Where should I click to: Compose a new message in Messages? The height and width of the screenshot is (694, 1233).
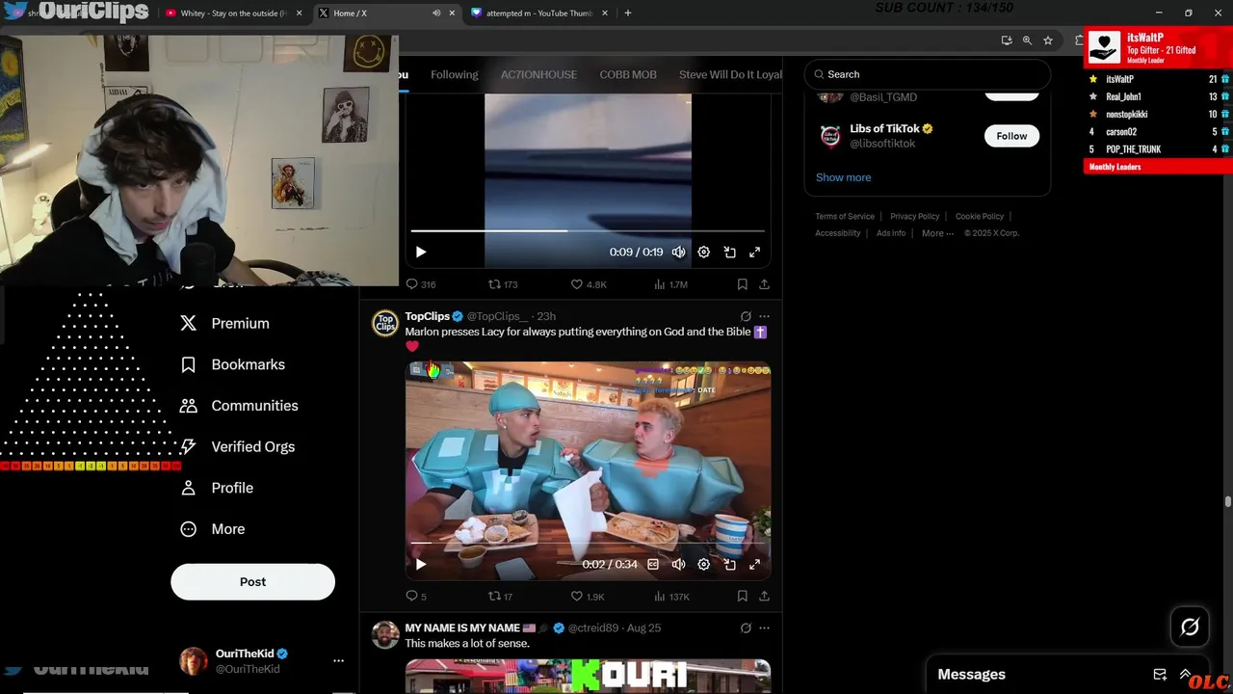click(1160, 675)
